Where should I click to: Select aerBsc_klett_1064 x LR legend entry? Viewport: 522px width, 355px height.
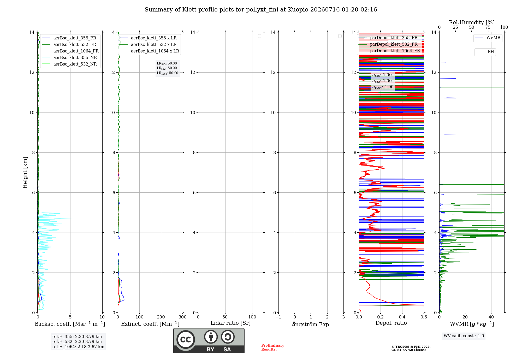coord(149,51)
